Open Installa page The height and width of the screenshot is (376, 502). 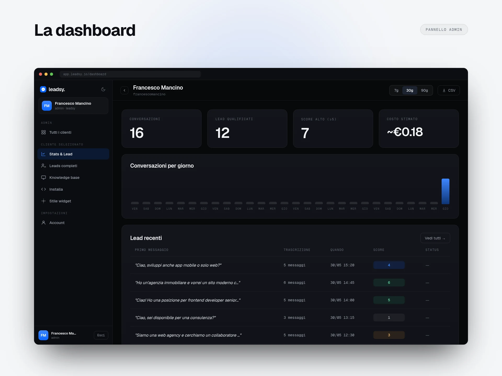73,189
